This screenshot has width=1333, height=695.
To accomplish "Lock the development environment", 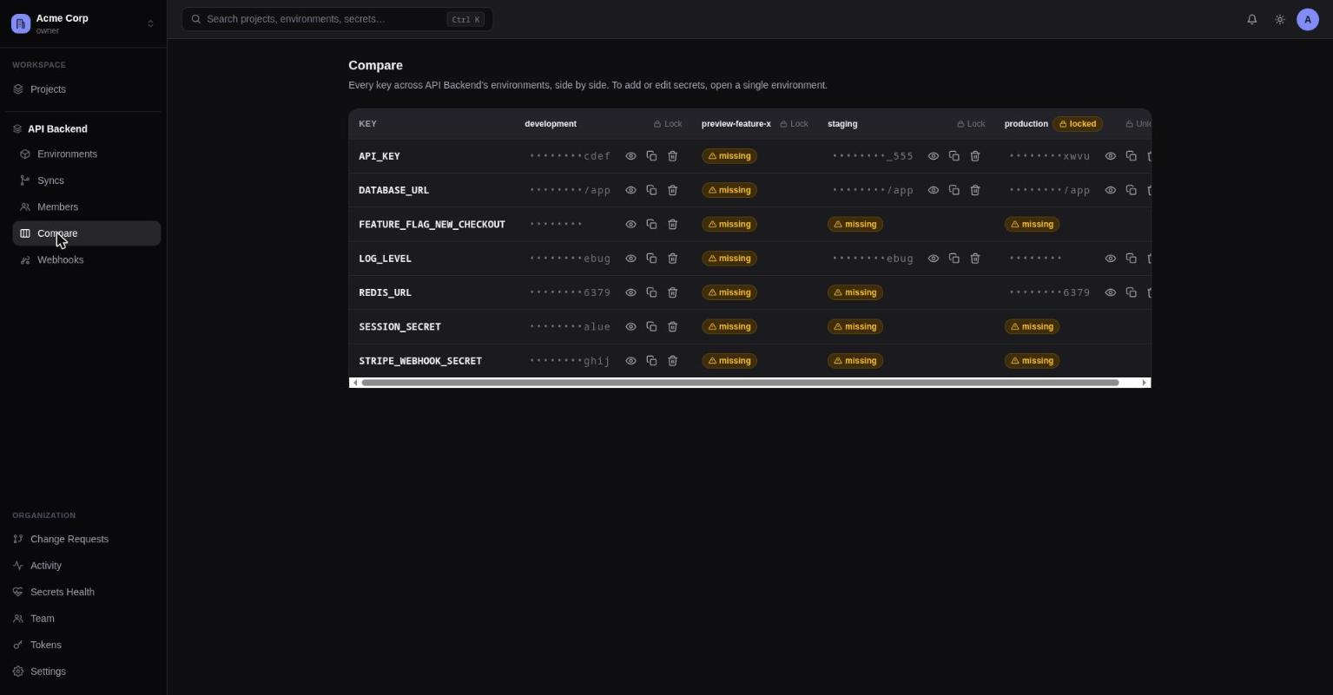I will click(668, 124).
